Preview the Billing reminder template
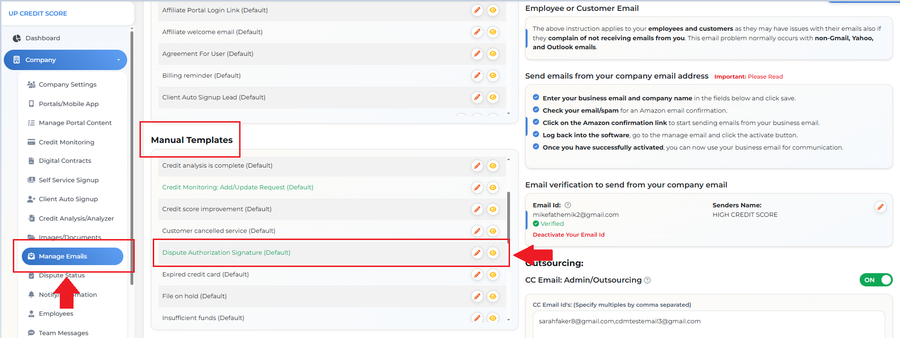900x338 pixels. coord(493,75)
